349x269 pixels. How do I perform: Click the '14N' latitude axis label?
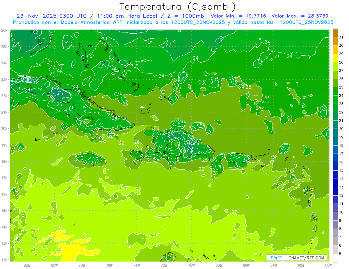point(4,227)
